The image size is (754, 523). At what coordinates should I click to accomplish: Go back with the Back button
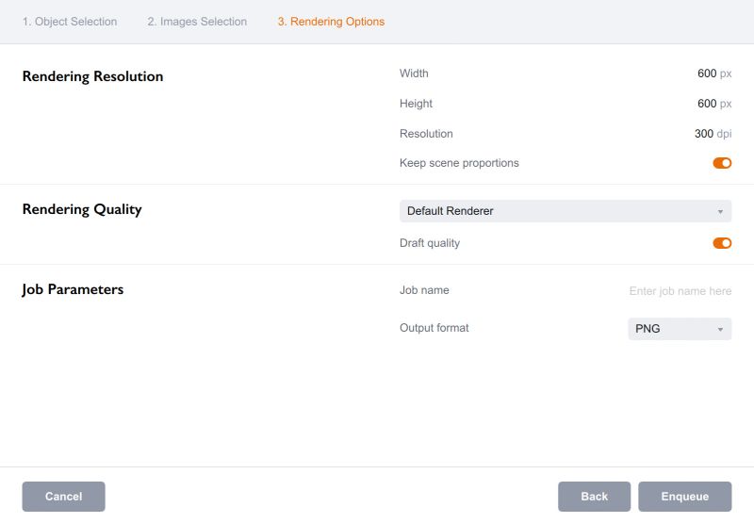[594, 497]
